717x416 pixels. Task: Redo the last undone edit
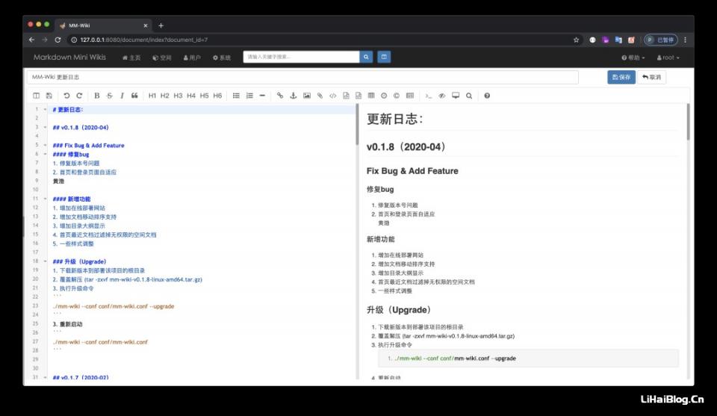coord(79,96)
